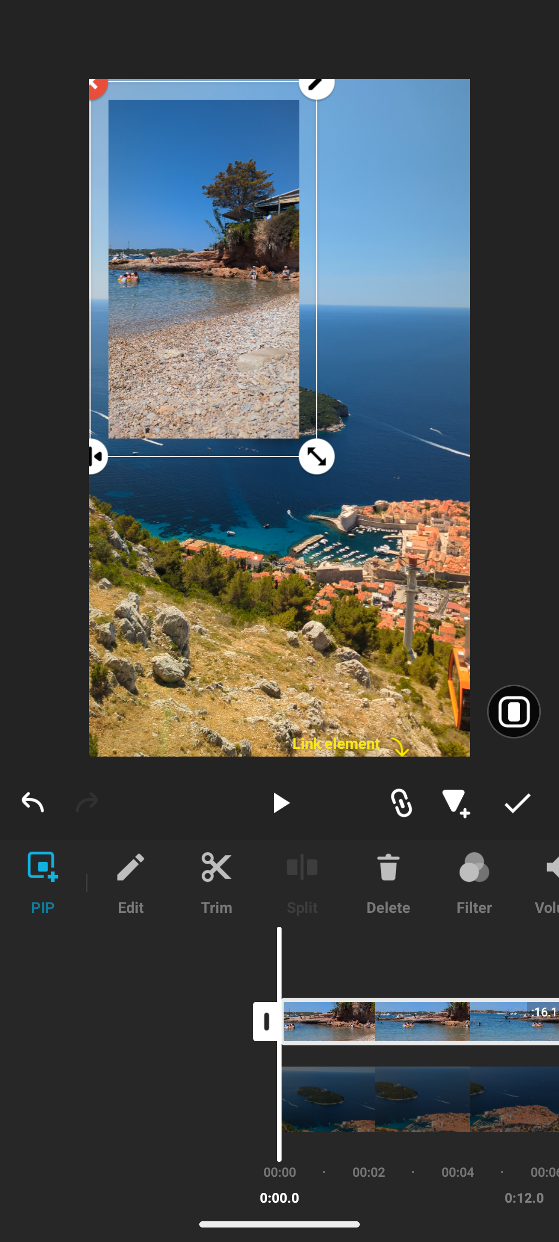
Task: Open the Filter tool
Action: pos(474,883)
